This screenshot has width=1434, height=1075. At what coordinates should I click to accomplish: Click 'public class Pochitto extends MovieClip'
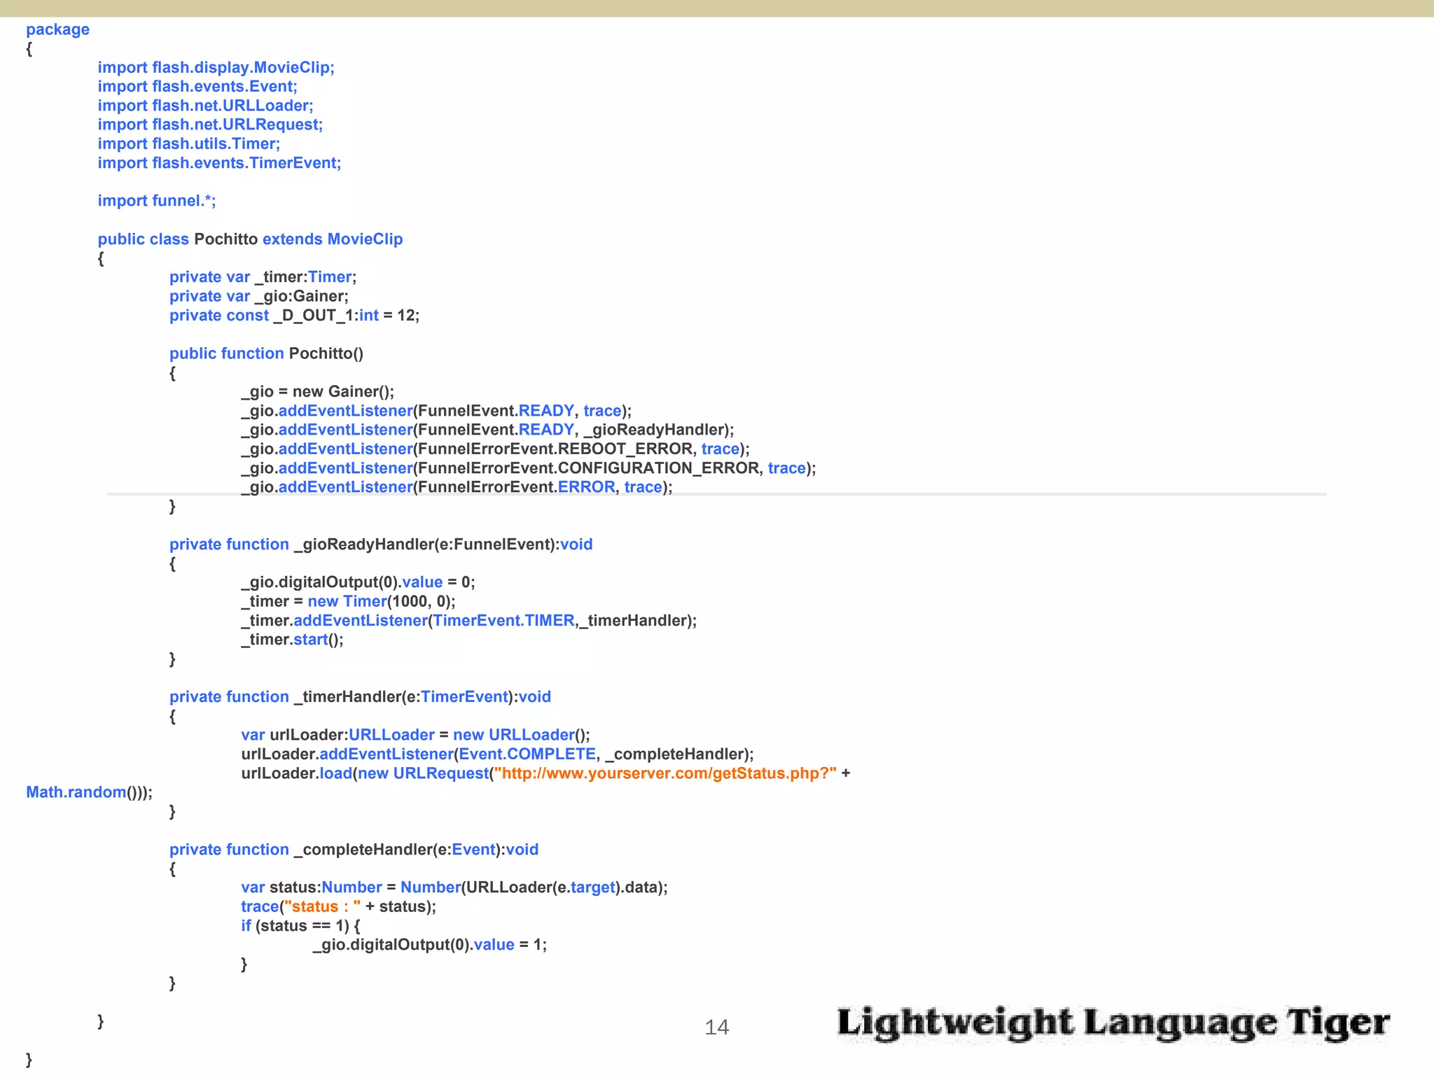click(250, 239)
